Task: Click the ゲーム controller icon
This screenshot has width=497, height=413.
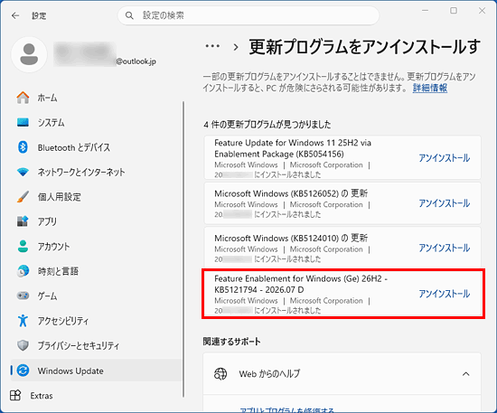Action: (x=23, y=296)
